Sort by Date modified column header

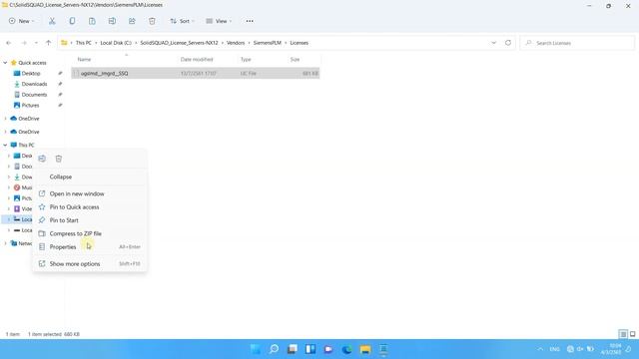pyautogui.click(x=197, y=60)
